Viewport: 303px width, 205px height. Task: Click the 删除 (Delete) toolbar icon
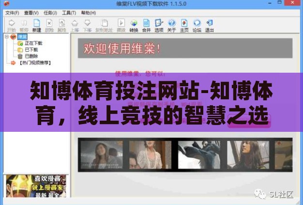click(49, 25)
